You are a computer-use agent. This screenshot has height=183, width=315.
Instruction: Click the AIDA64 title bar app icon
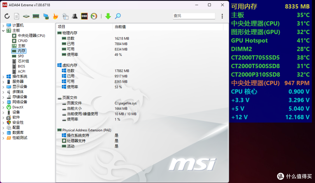[5, 5]
